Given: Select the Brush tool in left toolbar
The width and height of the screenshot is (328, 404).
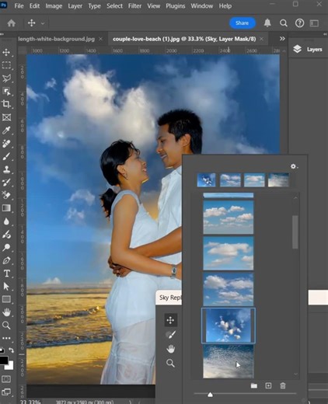Looking at the screenshot, I should [6, 156].
